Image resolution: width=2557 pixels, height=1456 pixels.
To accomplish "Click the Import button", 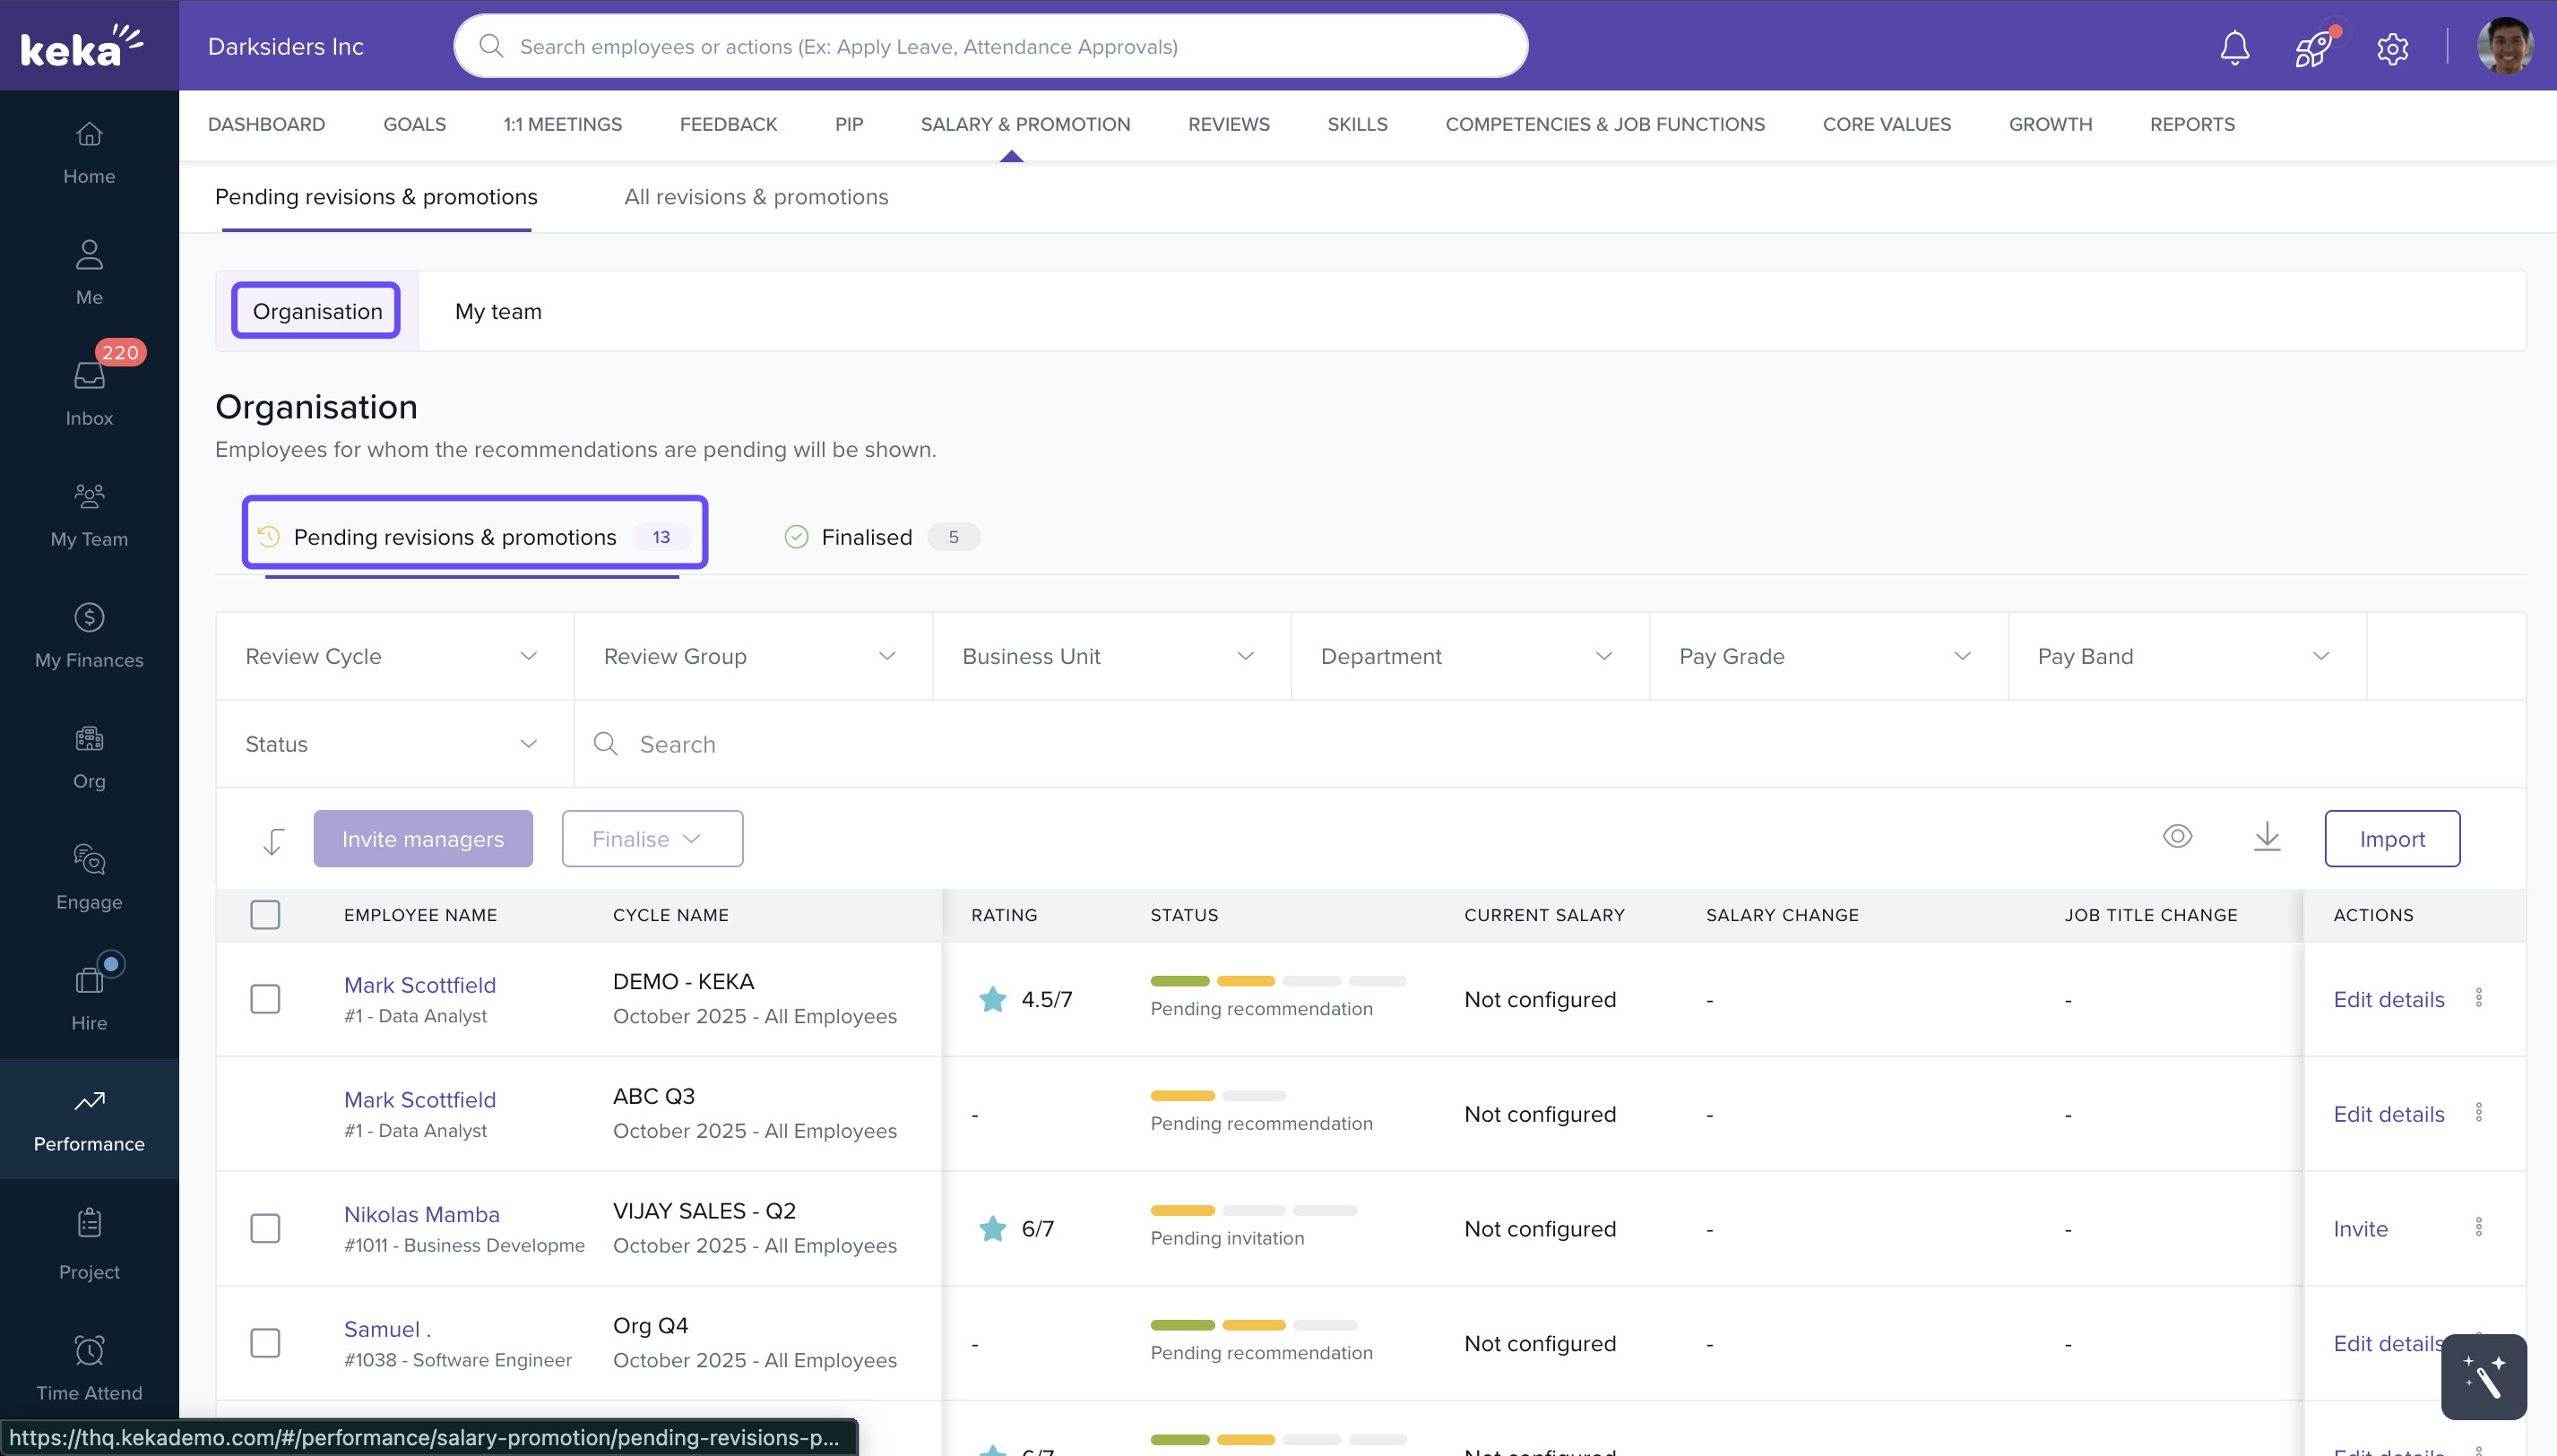I will (x=2391, y=838).
